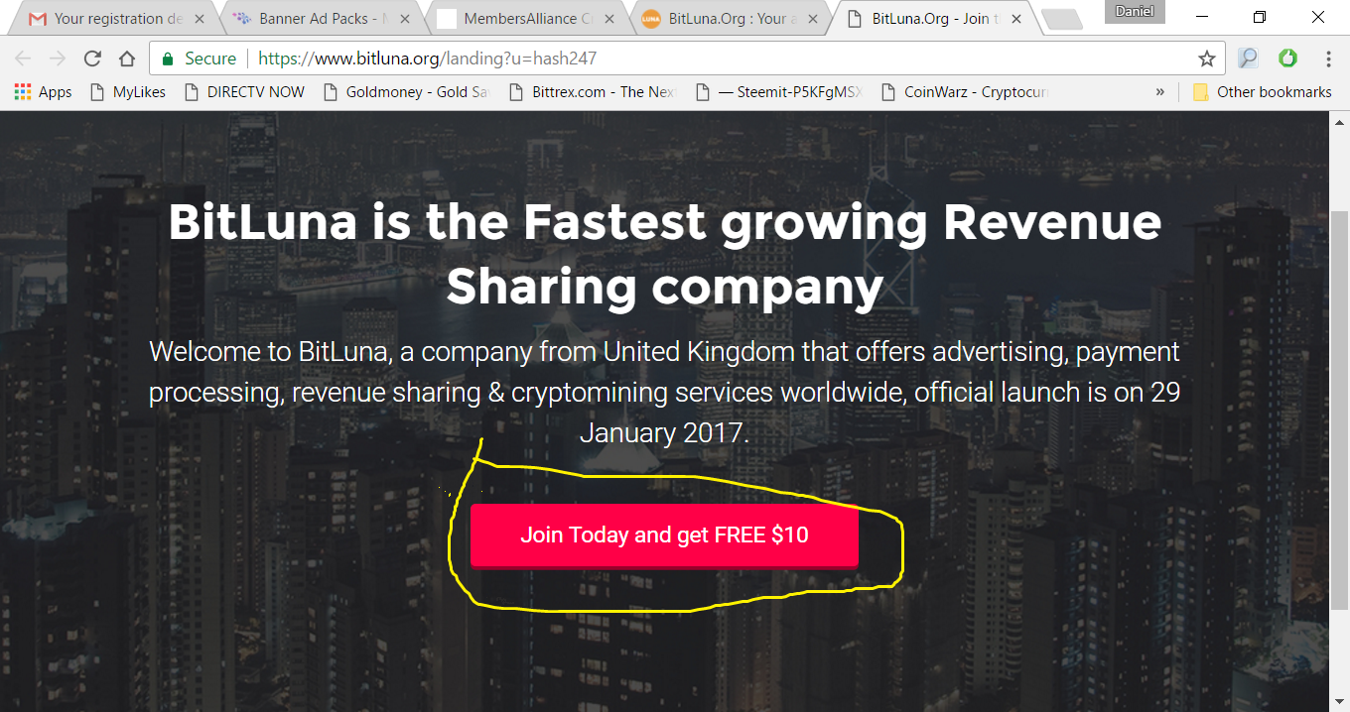Expand the hidden bookmarks overflow chevron
This screenshot has height=712, width=1350.
[x=1160, y=91]
